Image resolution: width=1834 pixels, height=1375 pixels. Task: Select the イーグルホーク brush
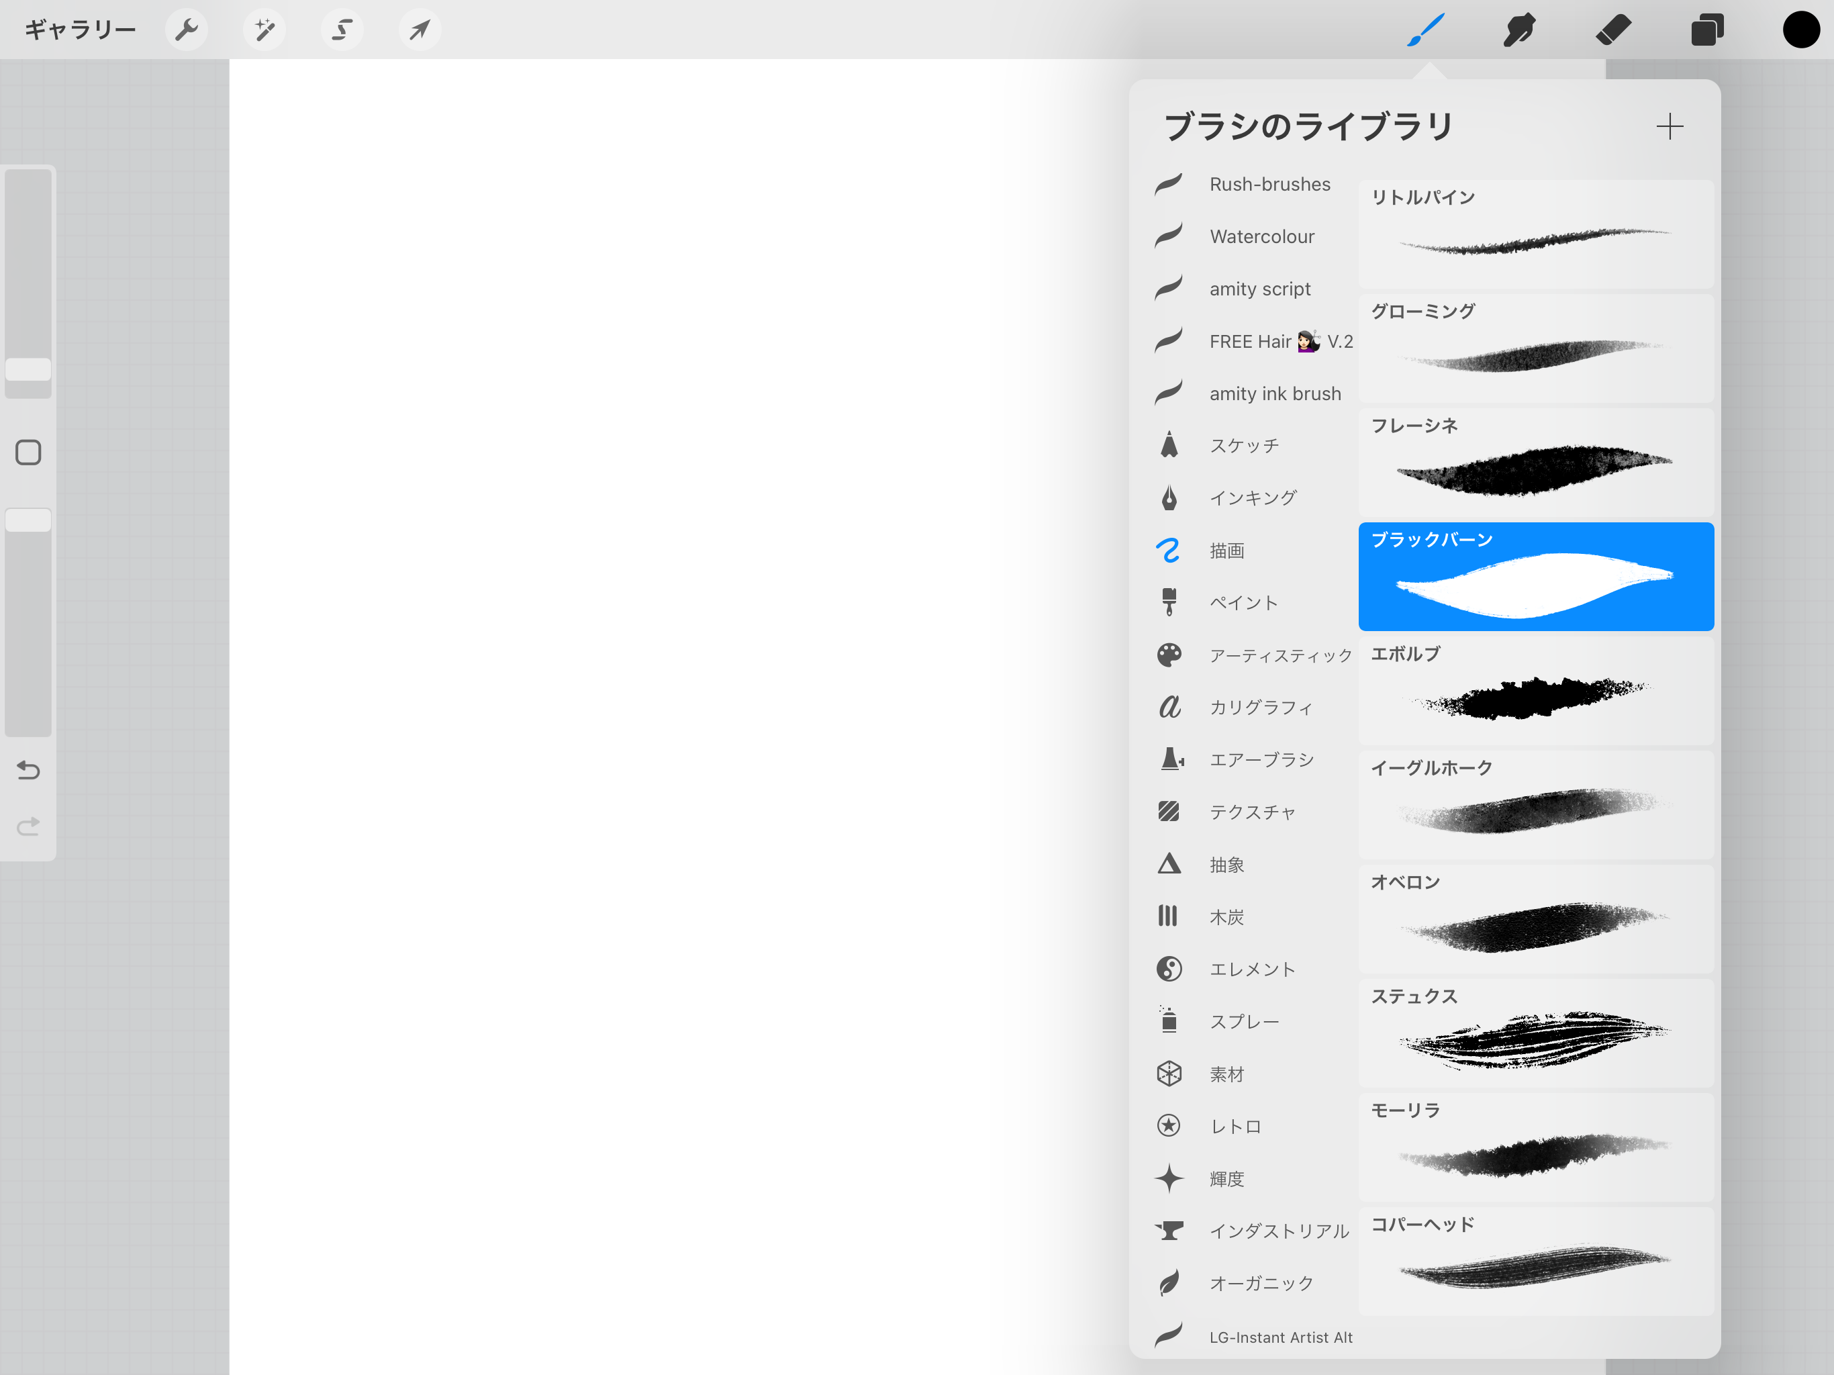tap(1535, 805)
